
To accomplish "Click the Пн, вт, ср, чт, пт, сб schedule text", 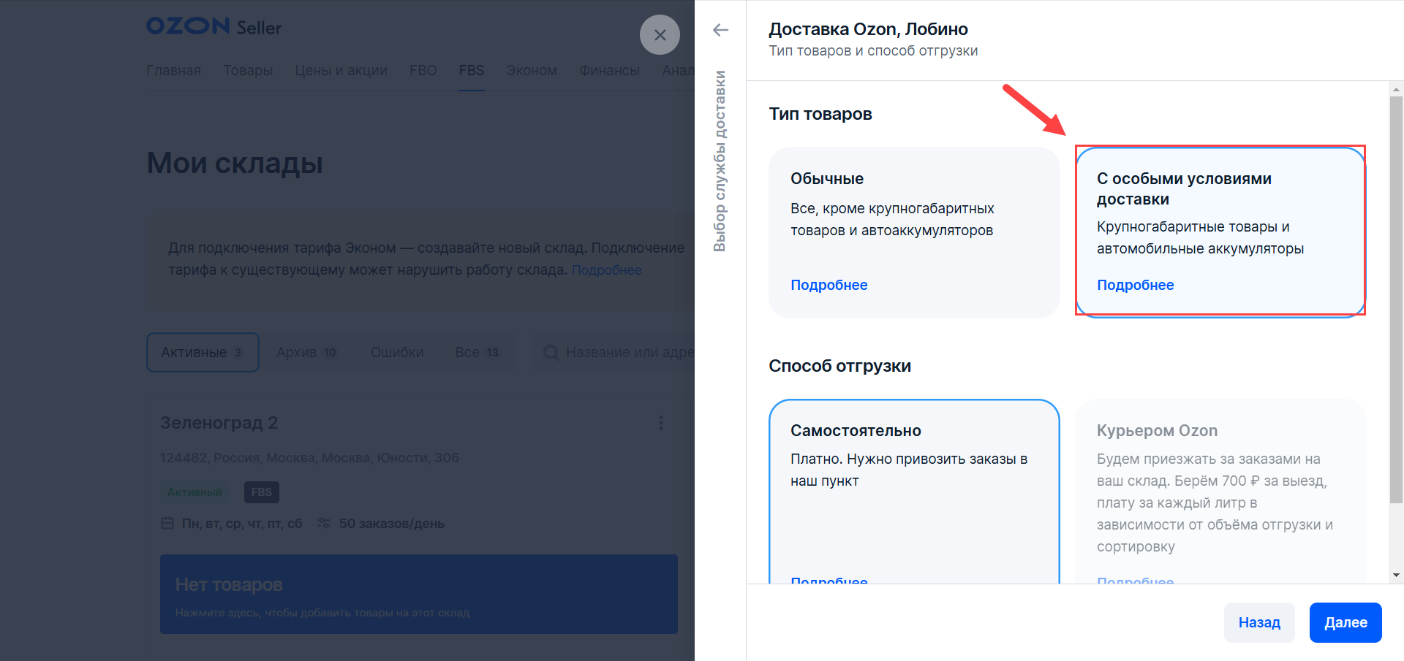I will (x=242, y=524).
